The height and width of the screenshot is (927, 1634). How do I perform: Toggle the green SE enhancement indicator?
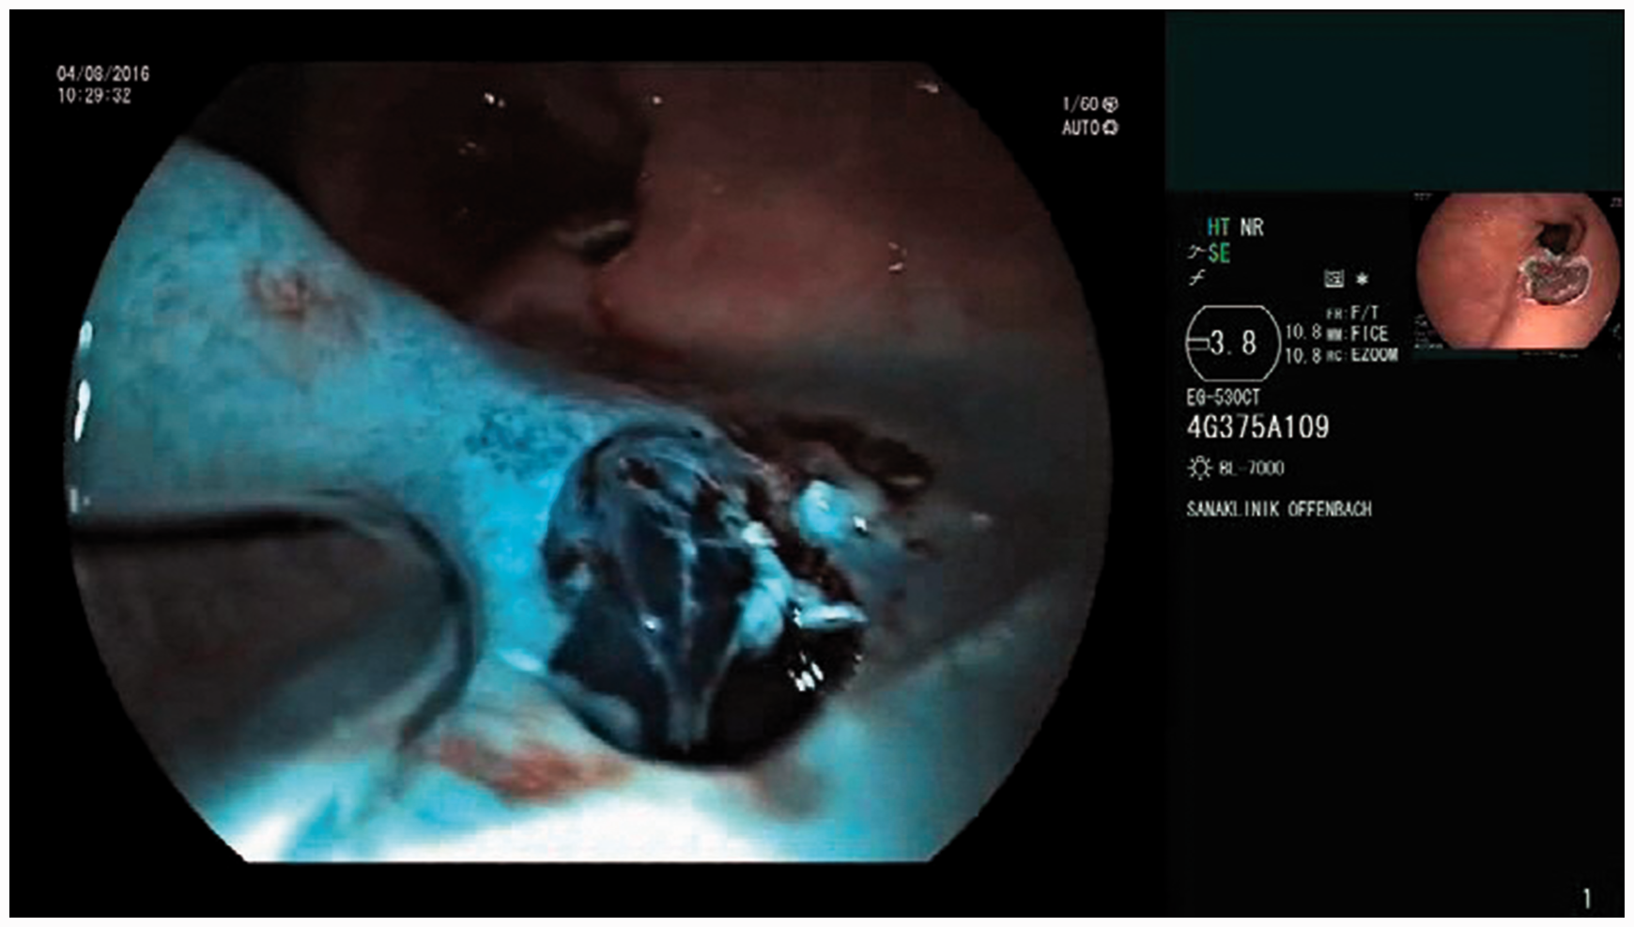click(1219, 253)
